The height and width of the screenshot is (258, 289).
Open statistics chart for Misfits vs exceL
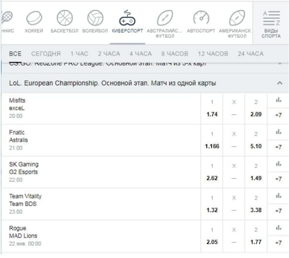pyautogui.click(x=278, y=100)
